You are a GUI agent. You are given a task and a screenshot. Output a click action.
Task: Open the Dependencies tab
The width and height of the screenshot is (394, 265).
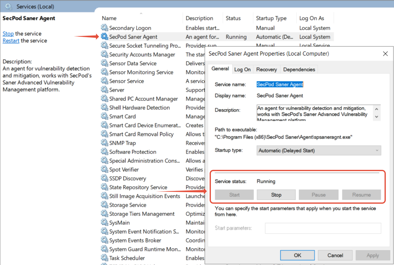coord(299,70)
